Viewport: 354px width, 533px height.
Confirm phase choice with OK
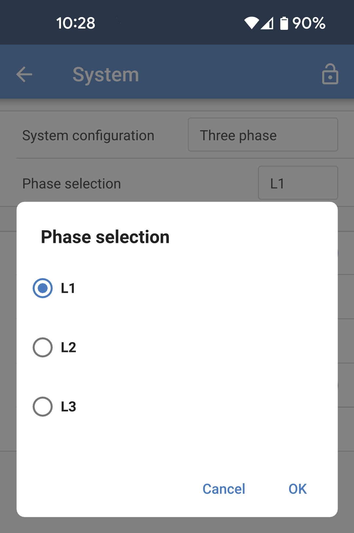(x=297, y=489)
